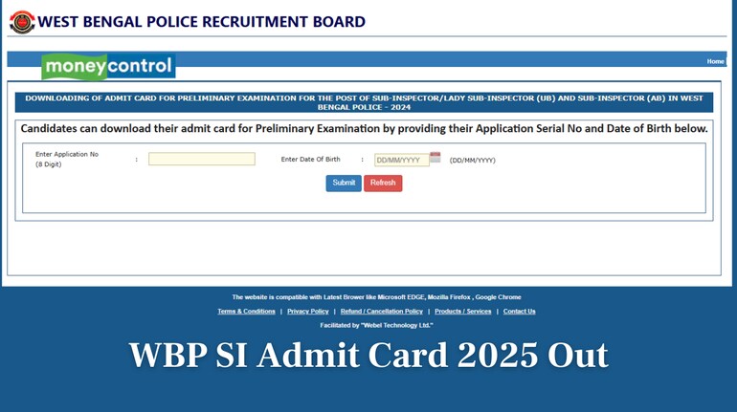The image size is (737, 412).
Task: Click the West Bengal Police emblem logo
Action: click(x=21, y=21)
